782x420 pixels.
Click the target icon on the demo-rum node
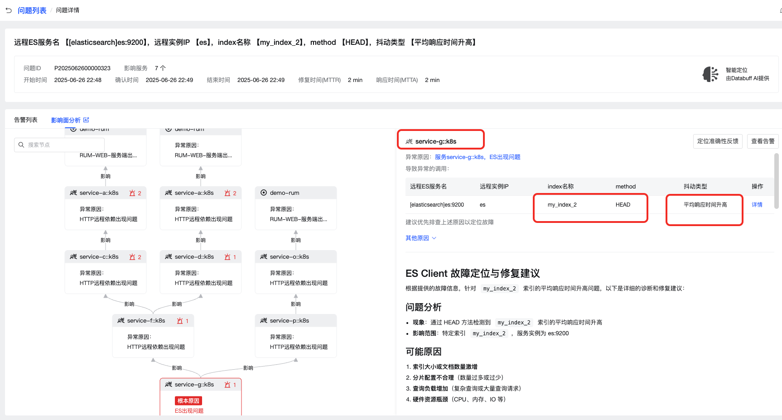click(264, 193)
